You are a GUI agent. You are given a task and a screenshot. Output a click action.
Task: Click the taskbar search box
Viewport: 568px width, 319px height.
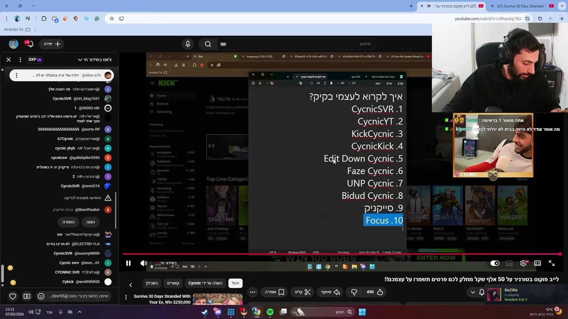[x=323, y=312]
